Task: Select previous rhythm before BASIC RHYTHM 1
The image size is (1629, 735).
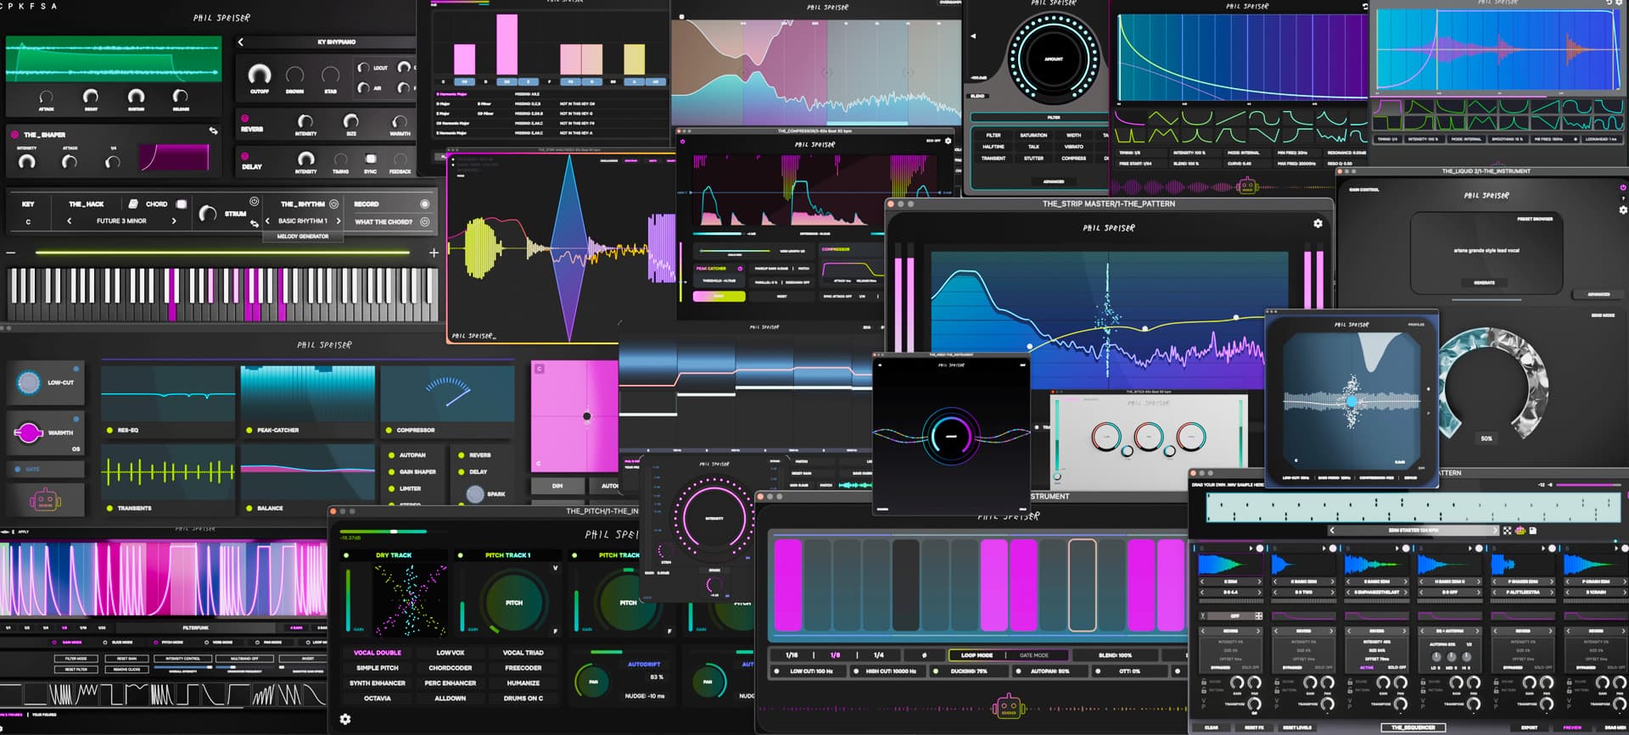Action: pyautogui.click(x=267, y=221)
